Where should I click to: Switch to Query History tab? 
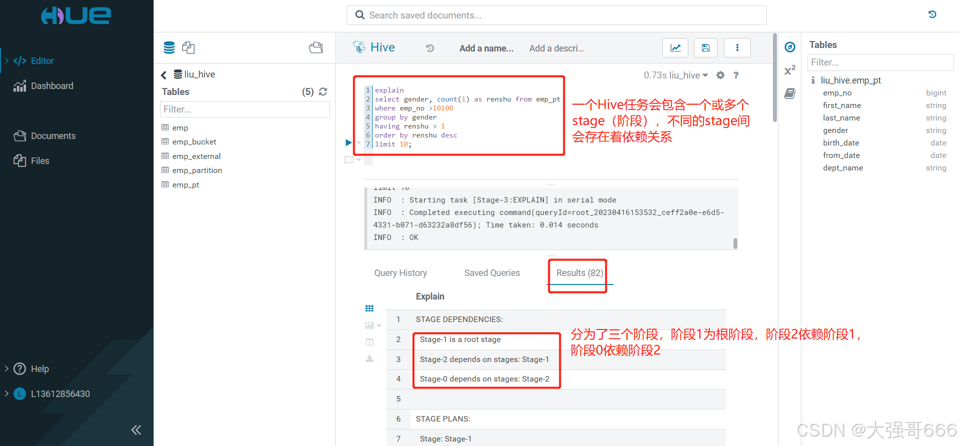pyautogui.click(x=401, y=273)
